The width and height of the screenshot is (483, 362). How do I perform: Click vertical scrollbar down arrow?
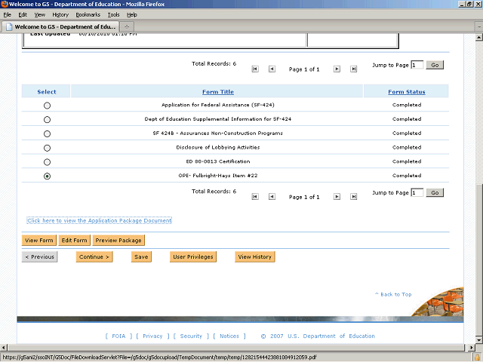click(x=478, y=340)
